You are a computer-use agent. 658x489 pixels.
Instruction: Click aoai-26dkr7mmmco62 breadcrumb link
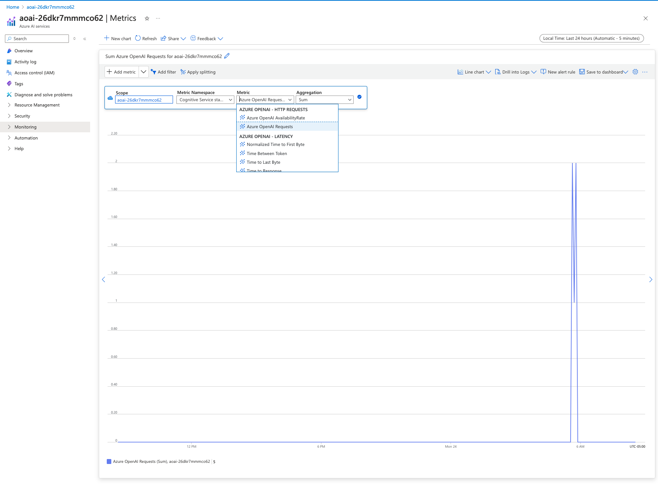(50, 7)
